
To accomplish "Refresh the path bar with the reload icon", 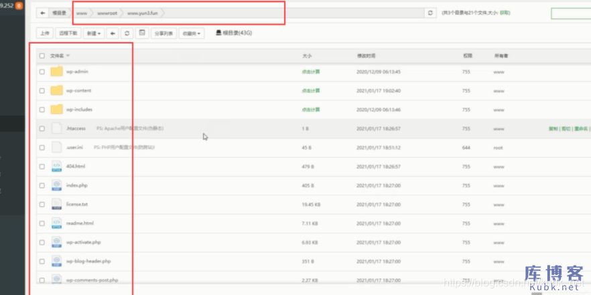I will [430, 13].
